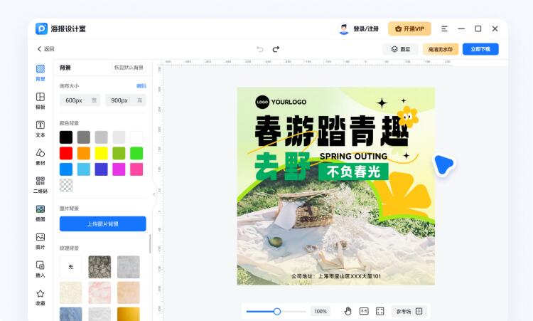Screen dimensions: 533x321
Task: Click the app logo icon
Action: (x=41, y=29)
